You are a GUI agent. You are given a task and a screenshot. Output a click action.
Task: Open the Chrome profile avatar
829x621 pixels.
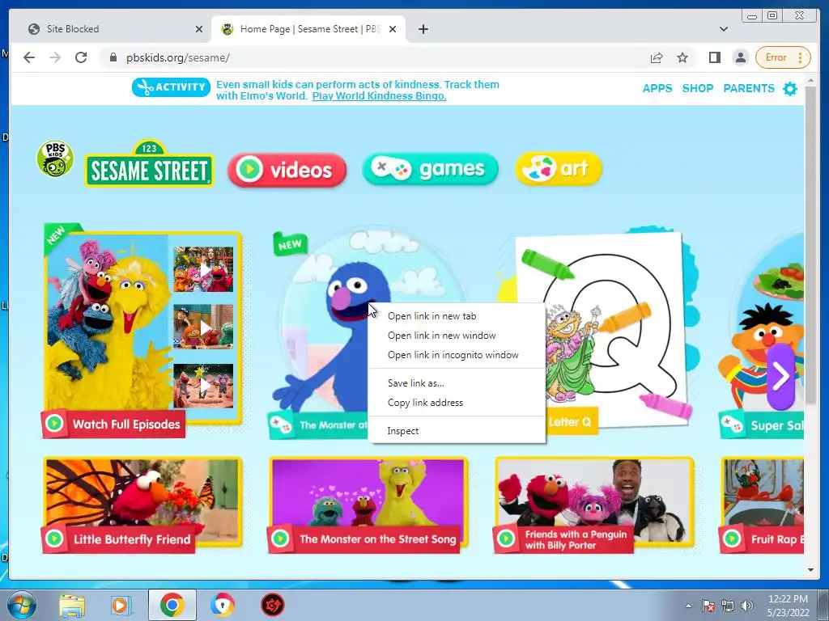coord(741,57)
